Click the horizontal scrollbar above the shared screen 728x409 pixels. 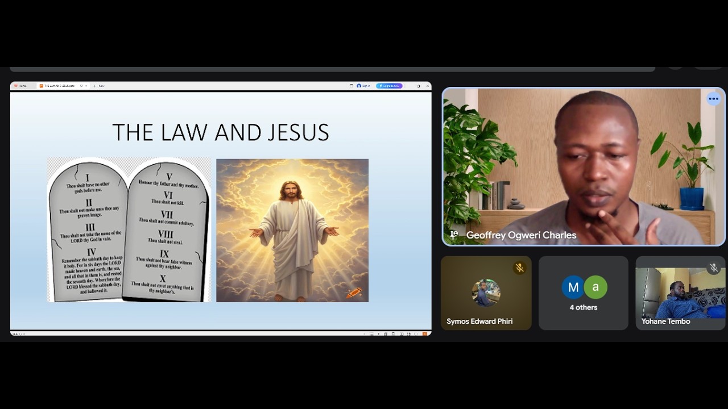pos(333,69)
